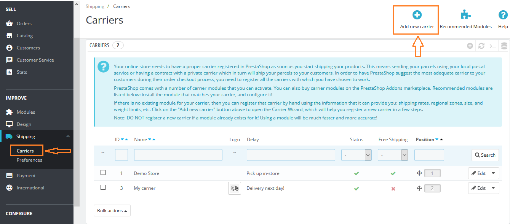
Task: Click the Add new carrier plus icon
Action: (417, 15)
